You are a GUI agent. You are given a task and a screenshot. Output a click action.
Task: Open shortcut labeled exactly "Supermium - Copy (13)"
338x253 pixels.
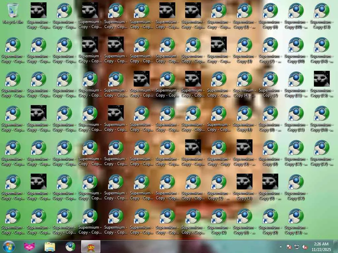coord(321,16)
